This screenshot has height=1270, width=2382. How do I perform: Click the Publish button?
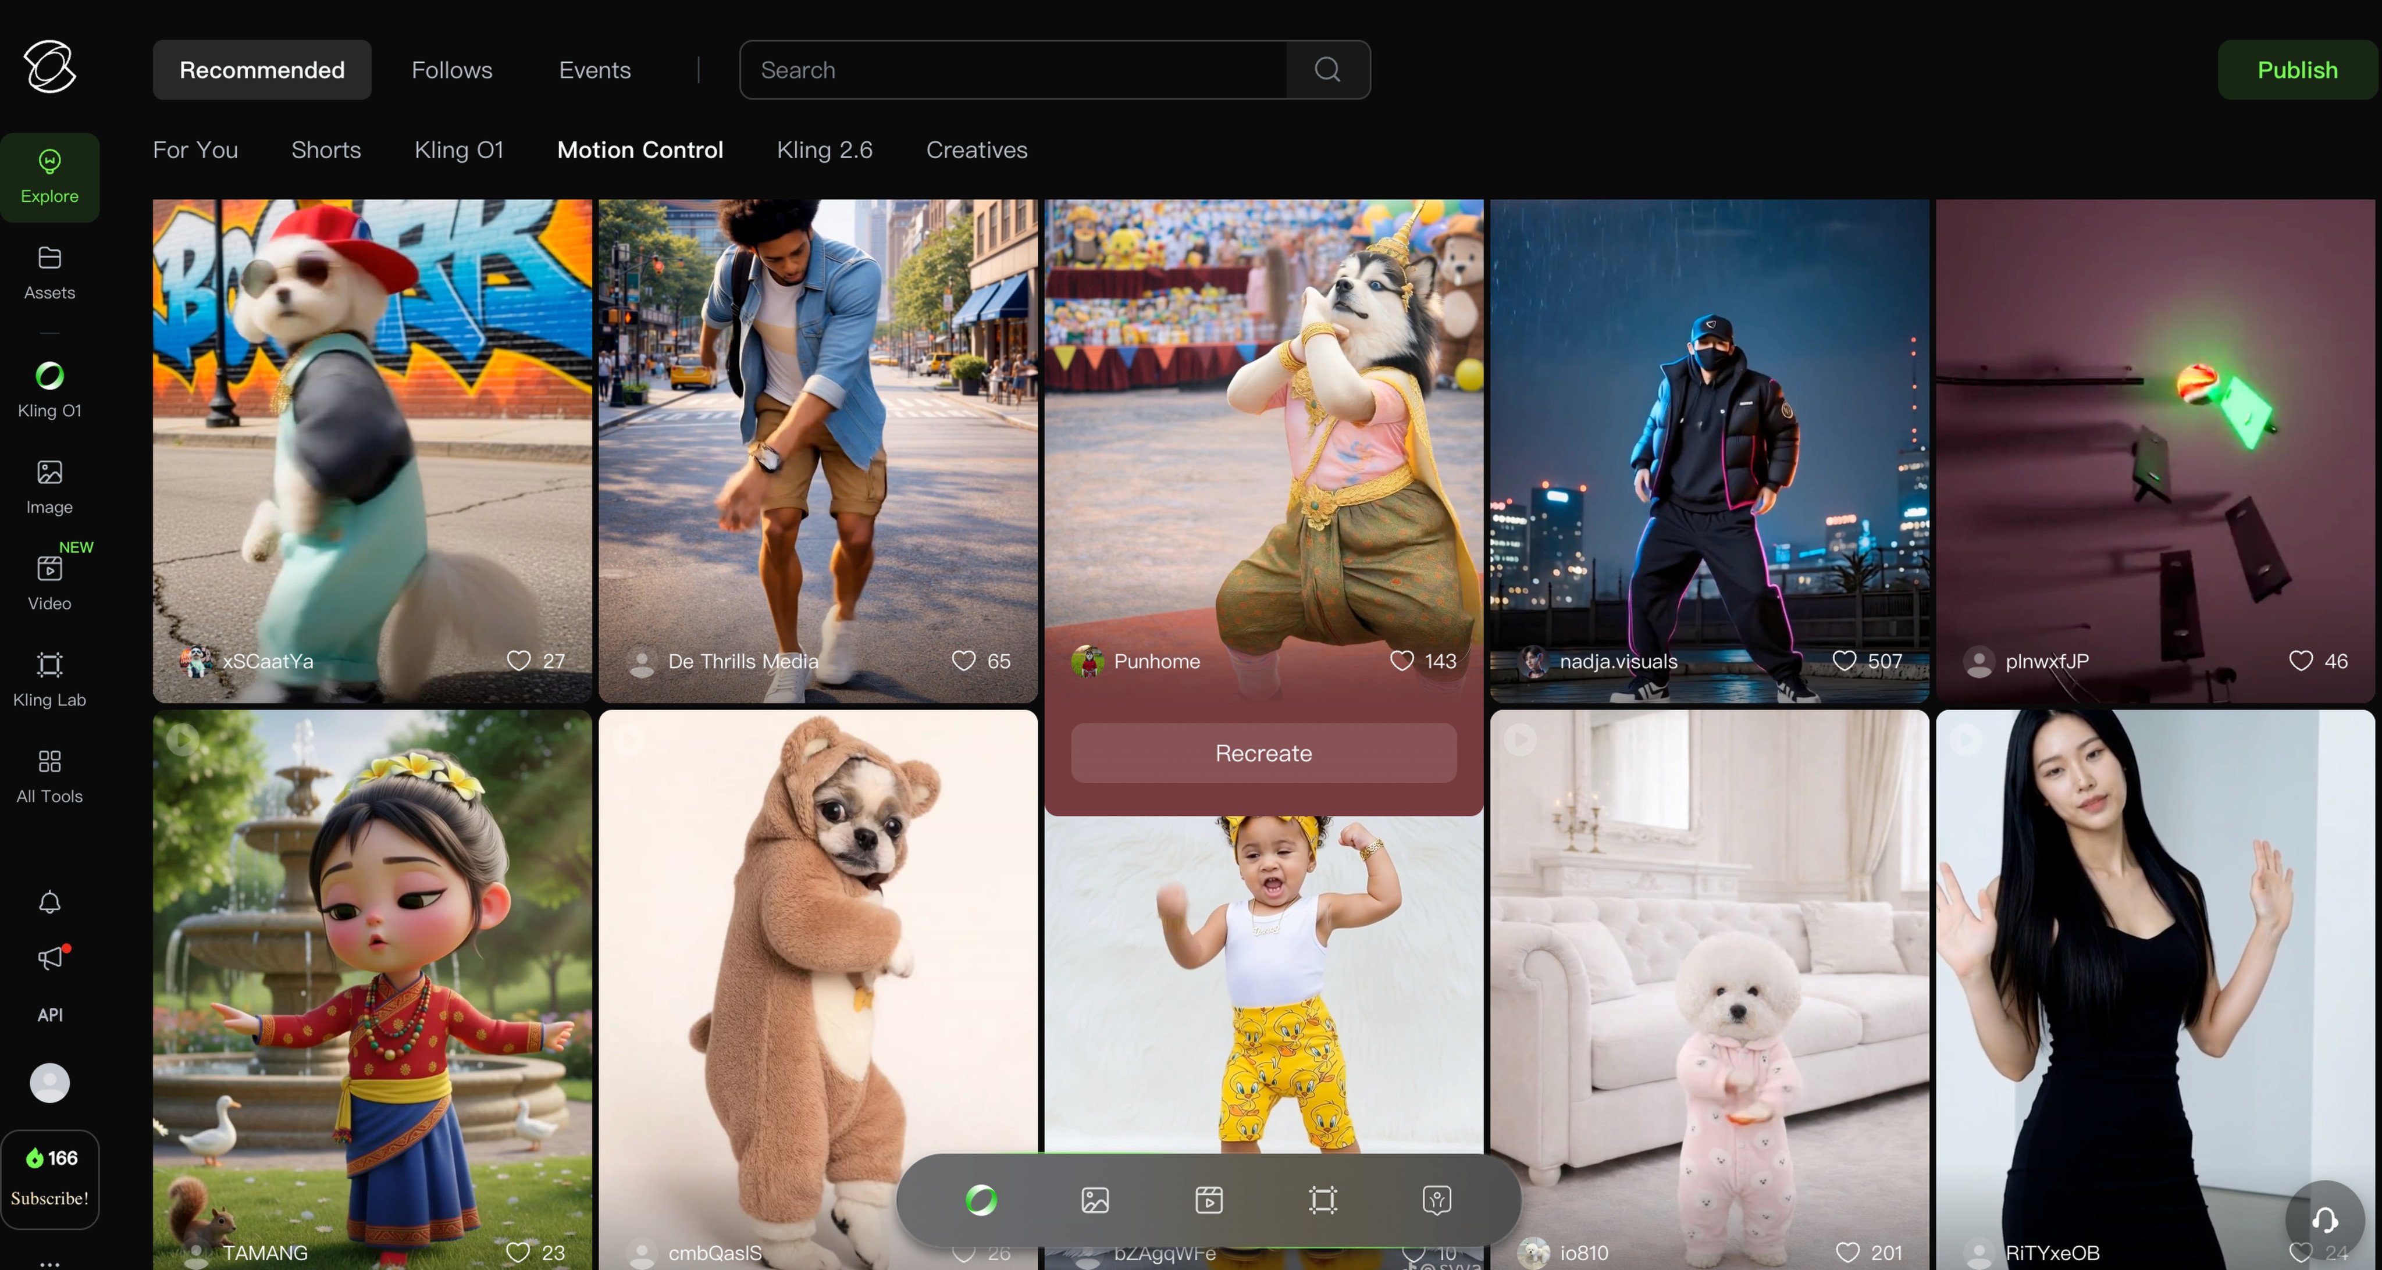point(2297,69)
